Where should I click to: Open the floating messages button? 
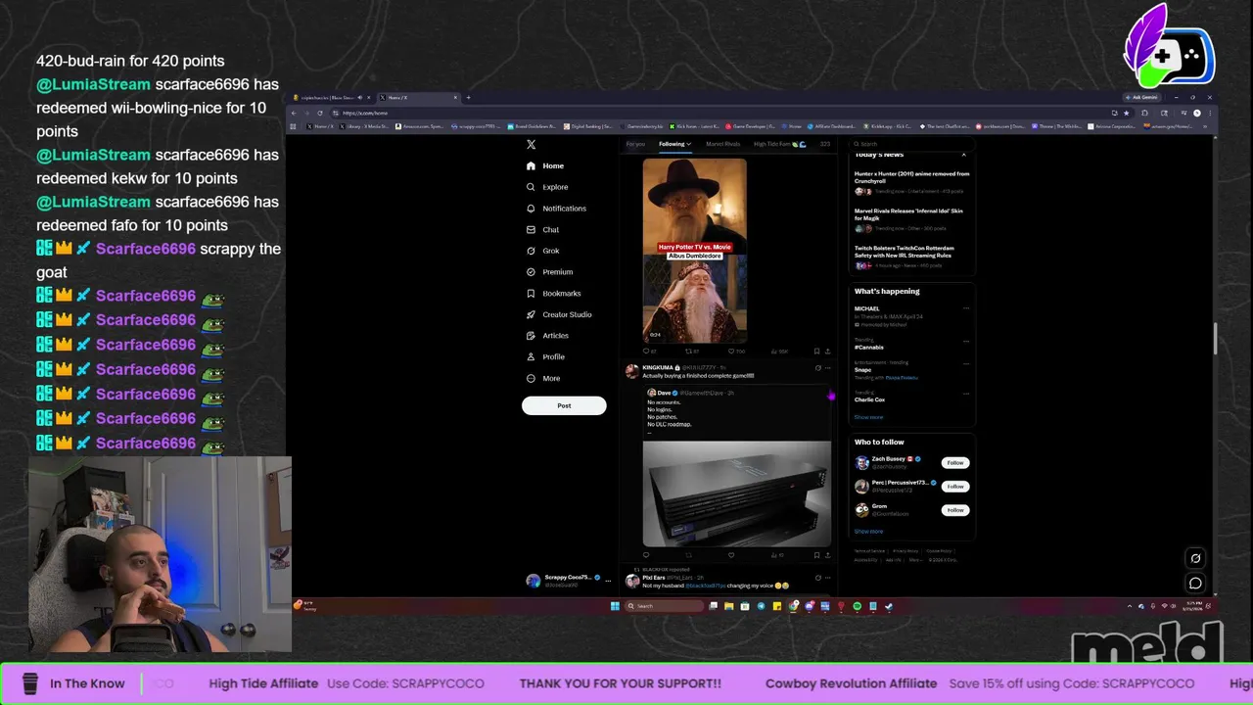[x=1195, y=583]
